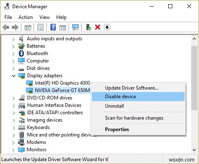Open the Properties sheet toolbar icon
199x164 pixels.
point(40,27)
